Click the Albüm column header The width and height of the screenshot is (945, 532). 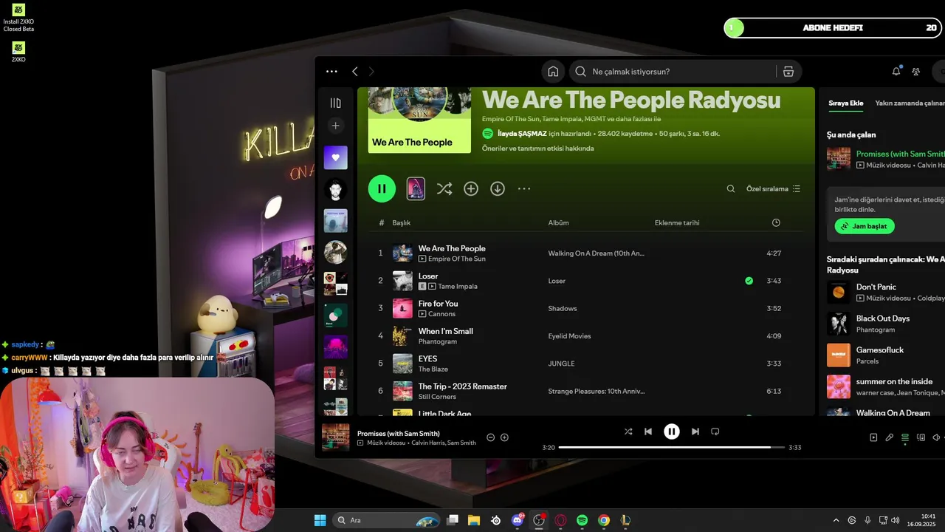point(558,222)
